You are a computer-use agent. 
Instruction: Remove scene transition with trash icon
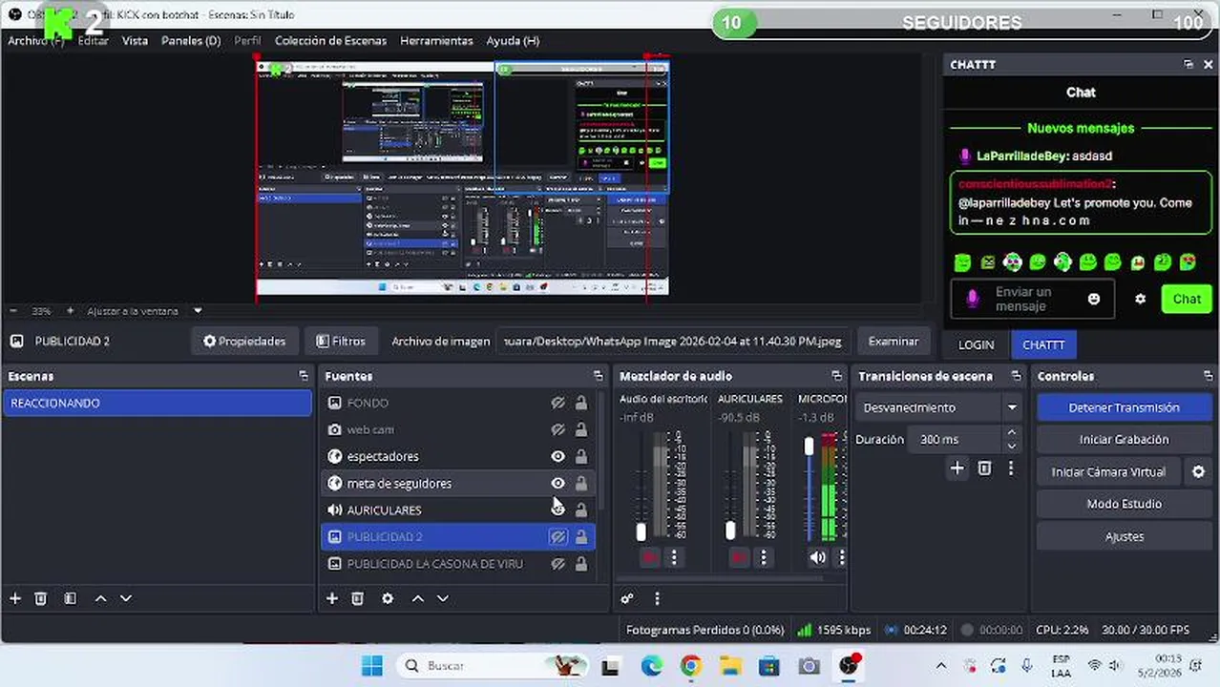tap(984, 468)
